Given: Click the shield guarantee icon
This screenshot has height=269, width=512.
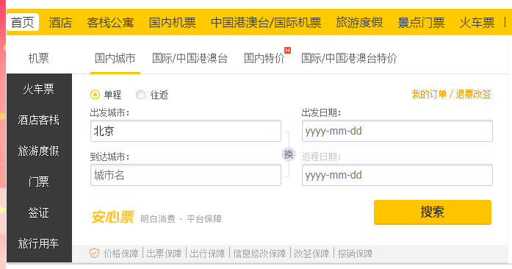Looking at the screenshot, I should [x=94, y=253].
